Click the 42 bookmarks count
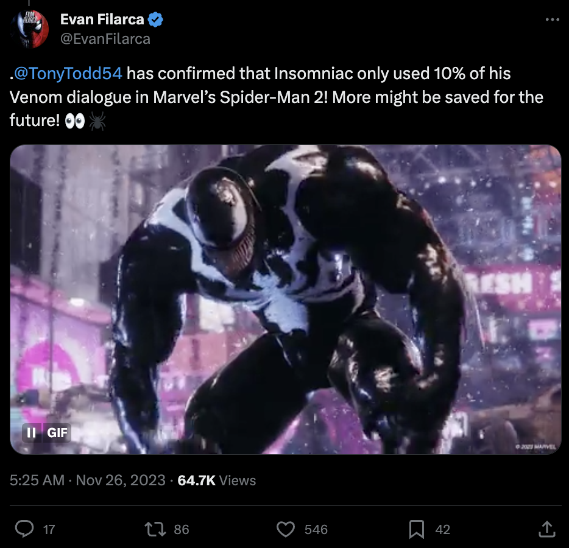Viewport: 569px width, 548px height. pos(443,530)
